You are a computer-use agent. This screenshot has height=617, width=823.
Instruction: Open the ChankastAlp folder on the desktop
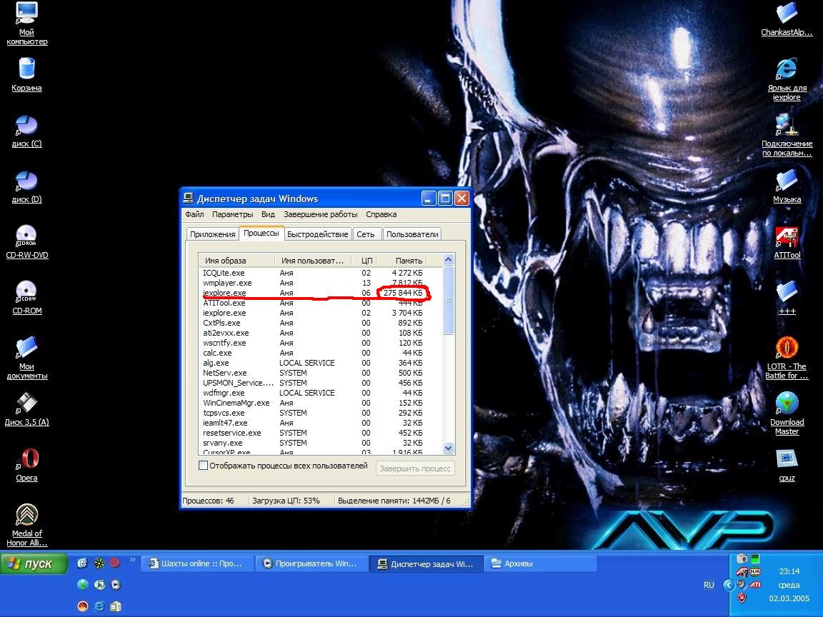tap(787, 19)
